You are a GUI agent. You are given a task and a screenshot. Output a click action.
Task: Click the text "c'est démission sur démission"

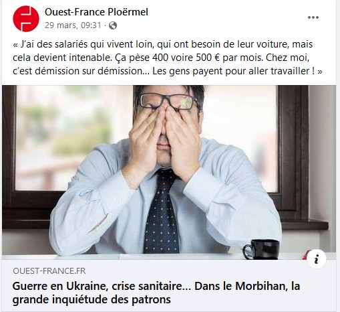point(78,71)
